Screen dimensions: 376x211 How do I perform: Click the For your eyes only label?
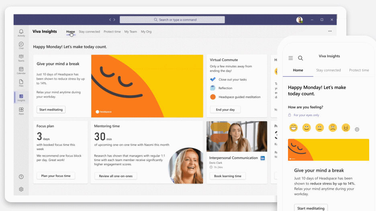306,115
